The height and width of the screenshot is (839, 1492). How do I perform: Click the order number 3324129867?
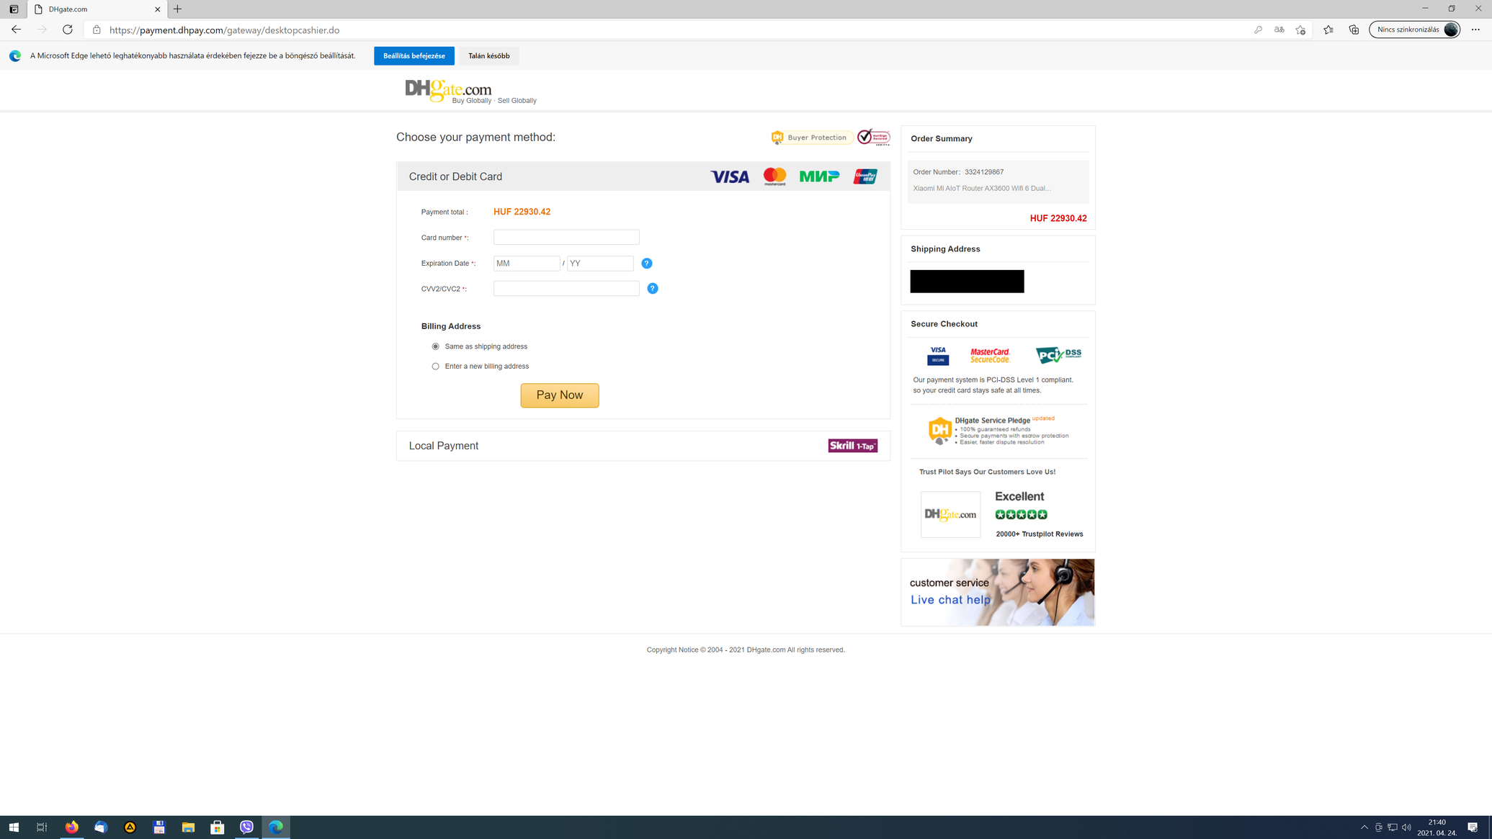[983, 172]
